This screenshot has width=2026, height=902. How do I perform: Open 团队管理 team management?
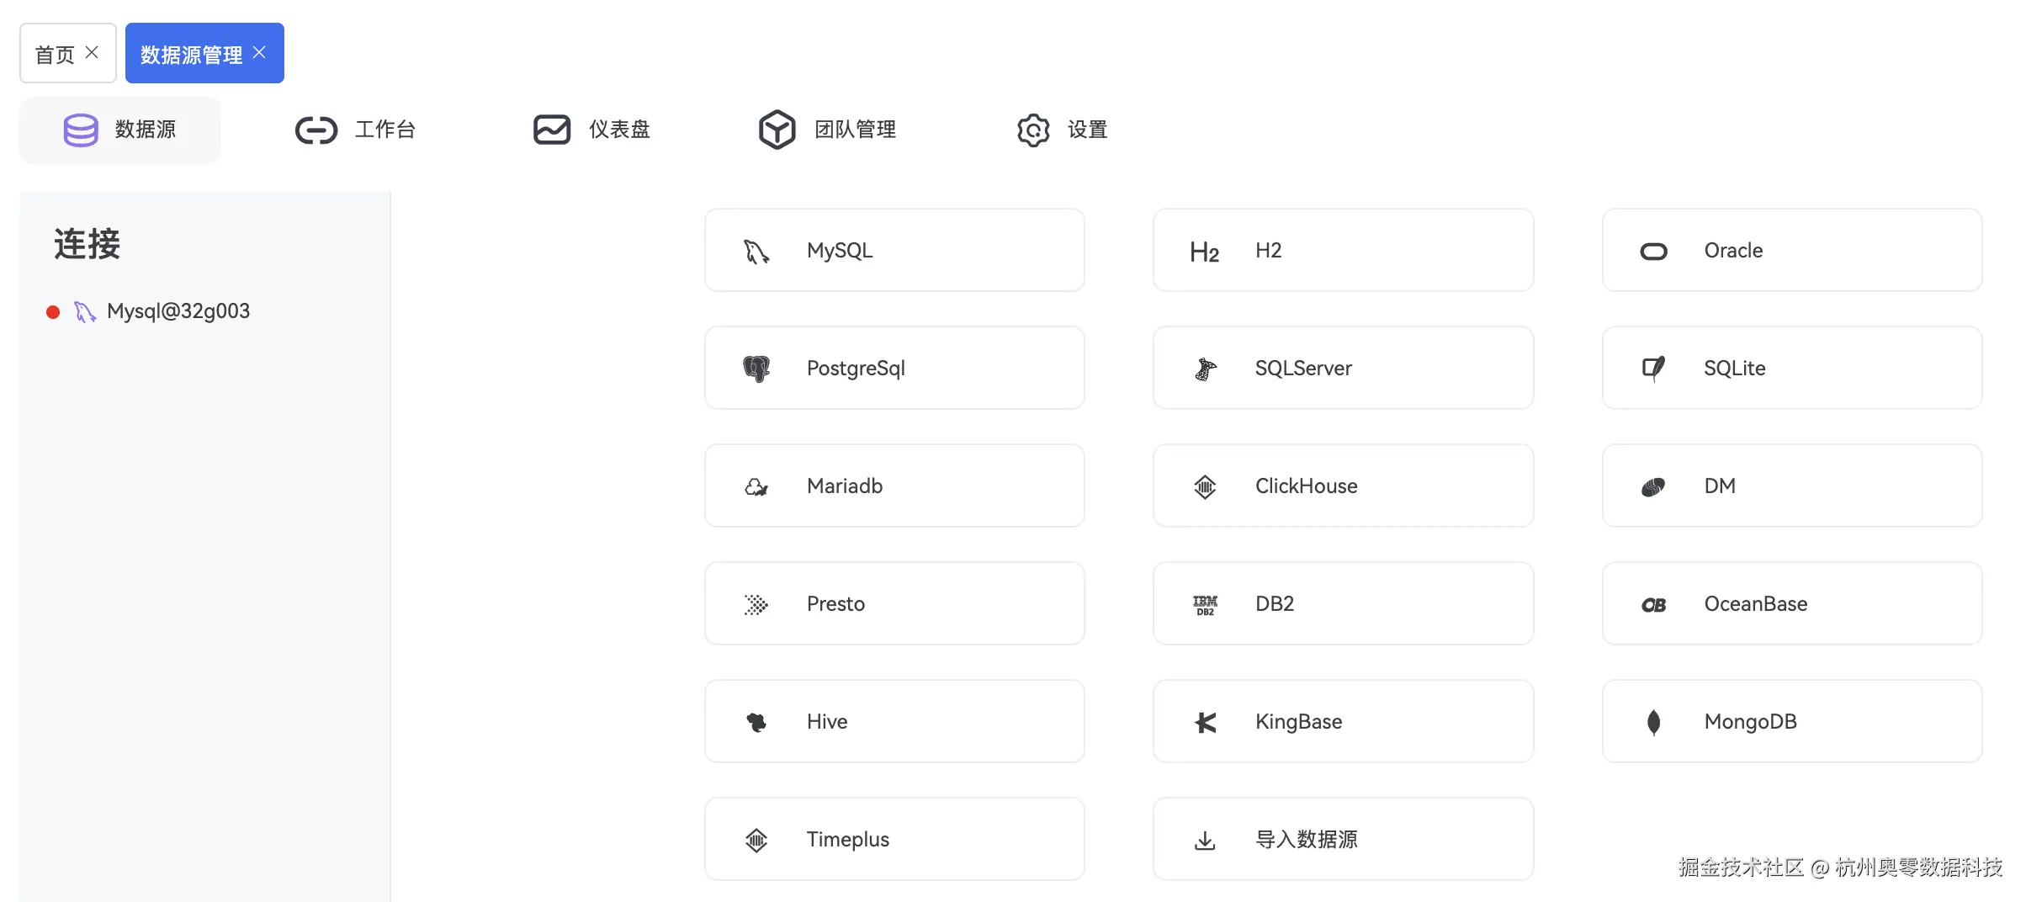[828, 130]
